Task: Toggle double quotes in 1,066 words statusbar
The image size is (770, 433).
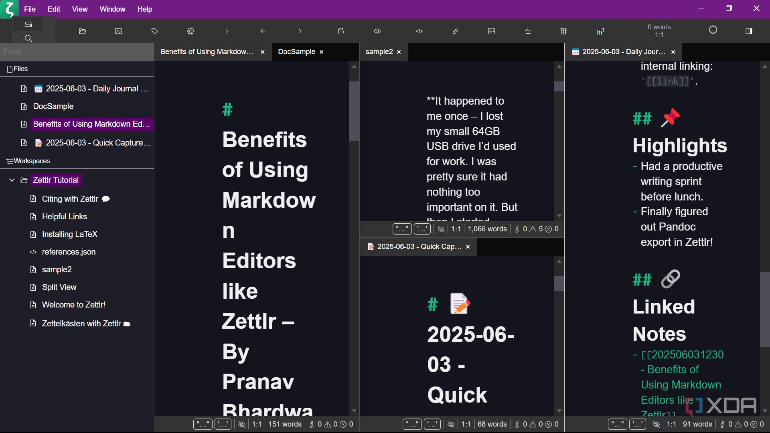Action: click(402, 229)
